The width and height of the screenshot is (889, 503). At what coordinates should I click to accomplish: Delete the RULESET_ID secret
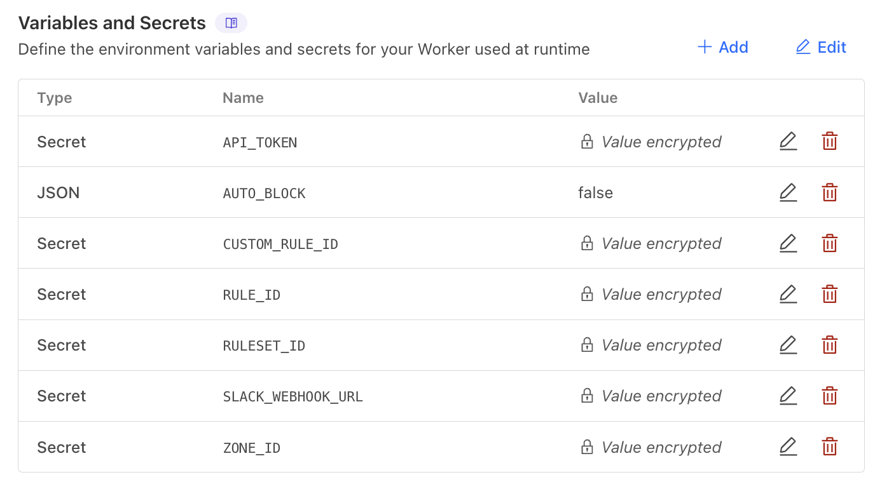[x=830, y=344]
